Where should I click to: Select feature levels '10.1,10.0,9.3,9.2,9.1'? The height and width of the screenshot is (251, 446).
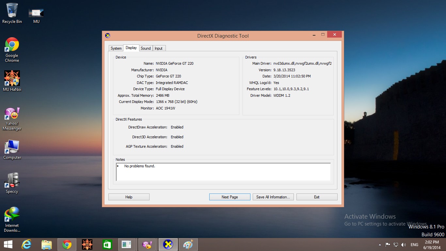pos(291,89)
